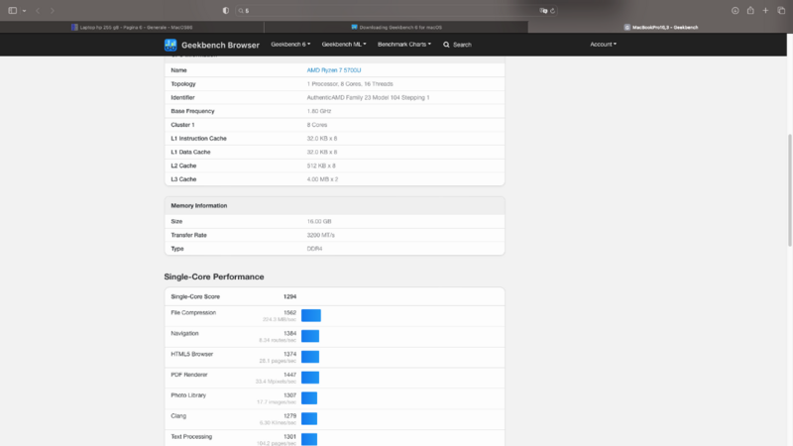
Task: Reload the page with the refresh icon
Action: [x=552, y=11]
